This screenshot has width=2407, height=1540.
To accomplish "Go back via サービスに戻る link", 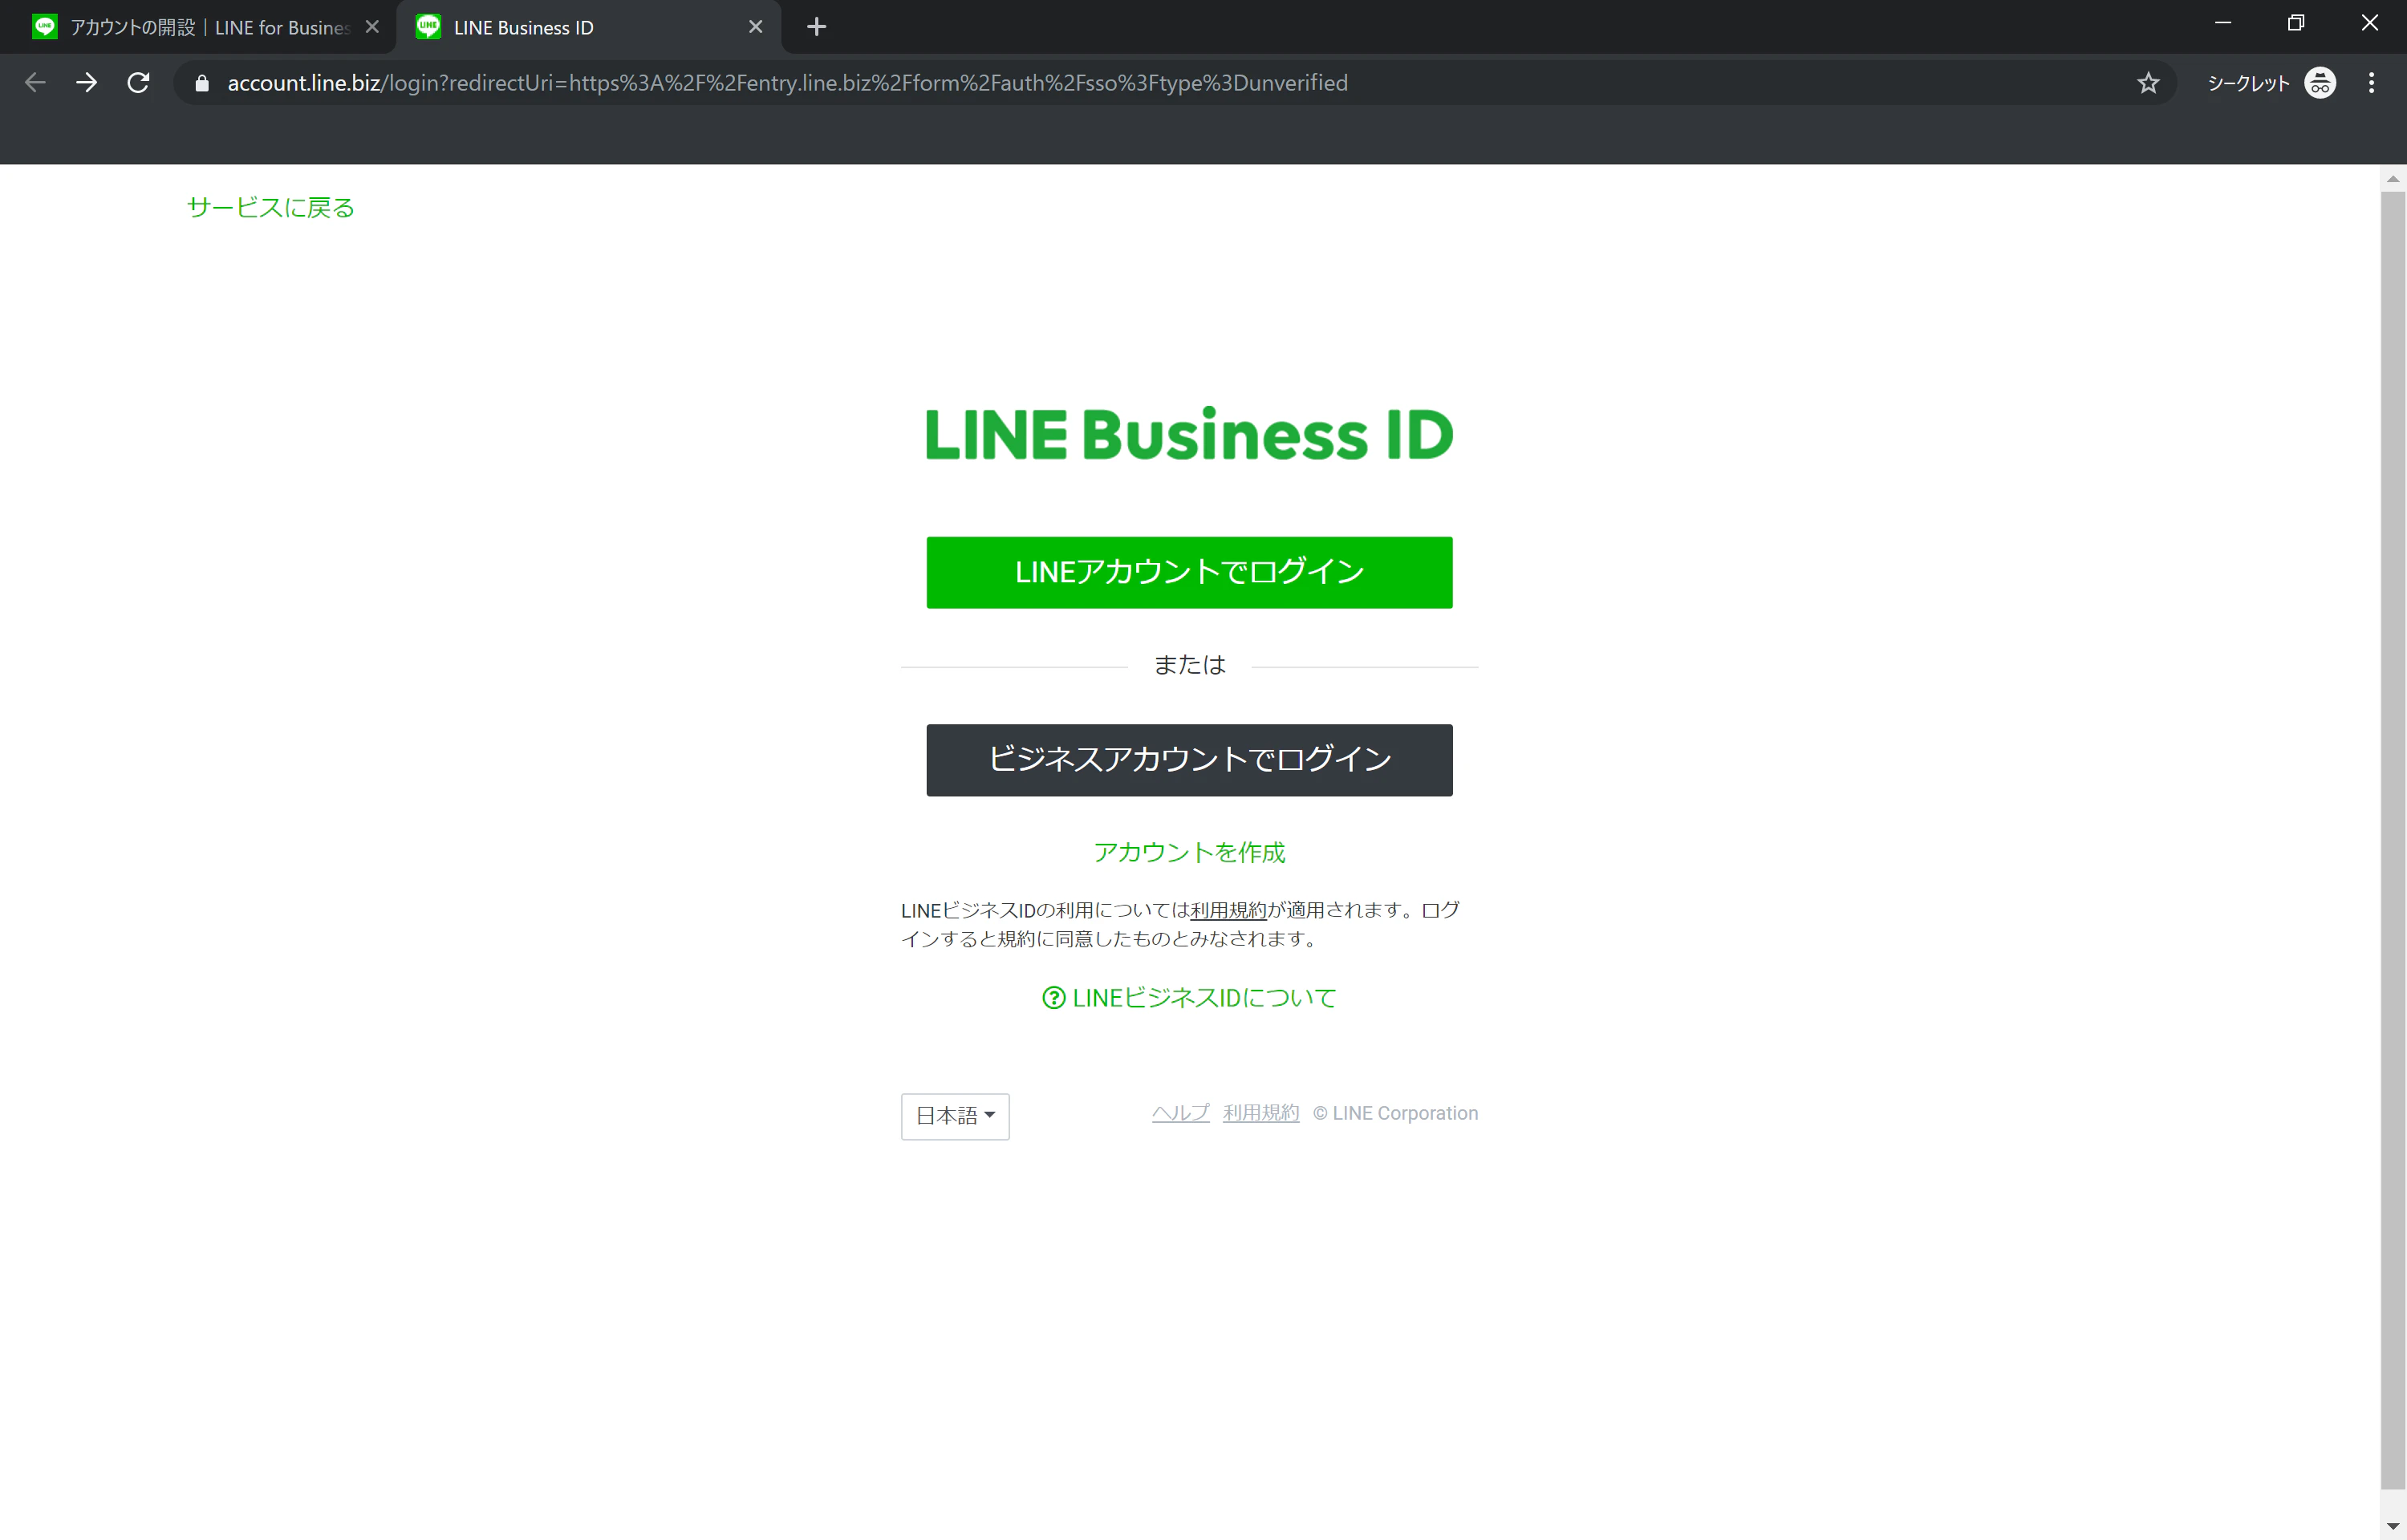I will (x=271, y=207).
